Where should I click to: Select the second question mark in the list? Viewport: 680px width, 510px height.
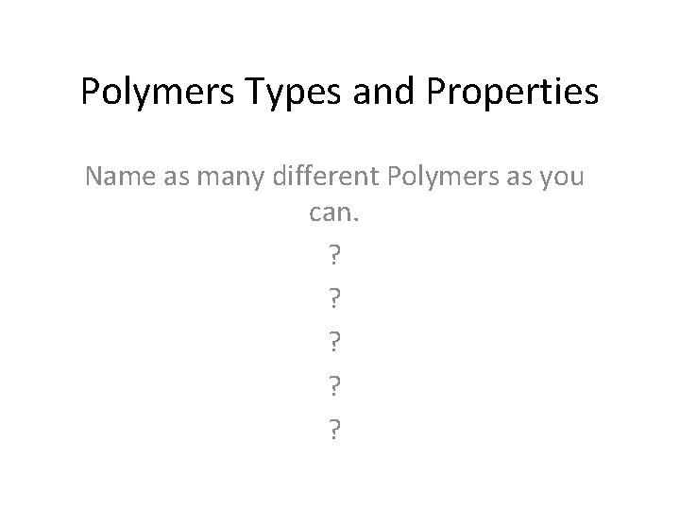334,298
